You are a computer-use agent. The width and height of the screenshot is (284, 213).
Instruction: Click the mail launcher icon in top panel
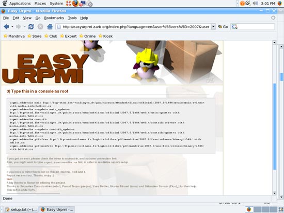(83, 4)
